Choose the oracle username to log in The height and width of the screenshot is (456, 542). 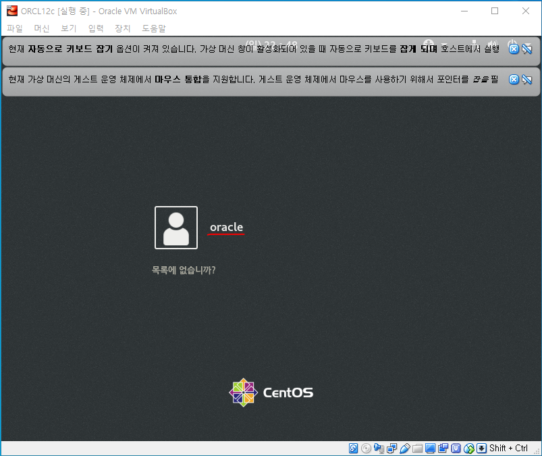pos(226,227)
